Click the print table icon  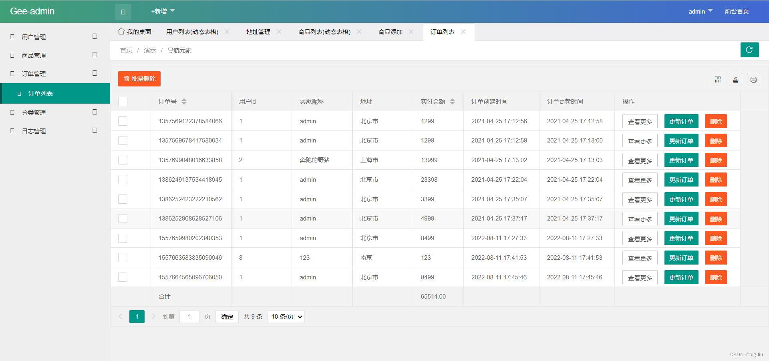(x=753, y=80)
